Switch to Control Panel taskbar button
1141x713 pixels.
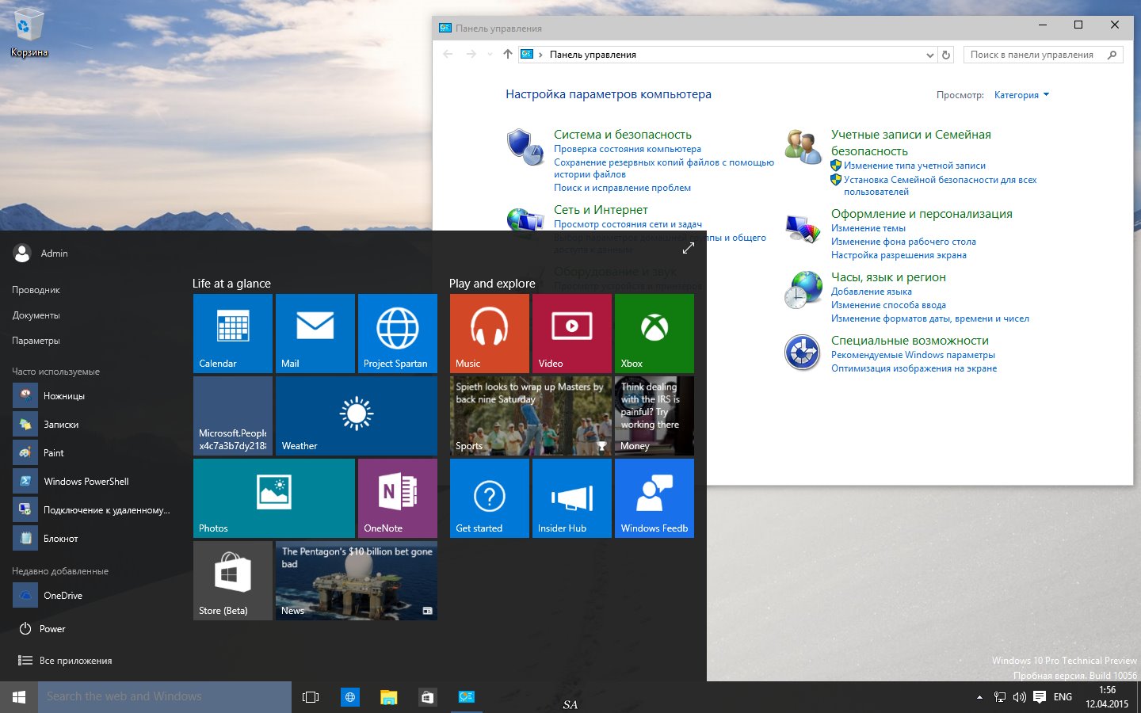467,697
